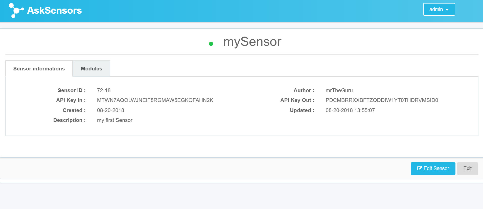Click the caret arrow beside admin
The height and width of the screenshot is (209, 483).
[447, 10]
